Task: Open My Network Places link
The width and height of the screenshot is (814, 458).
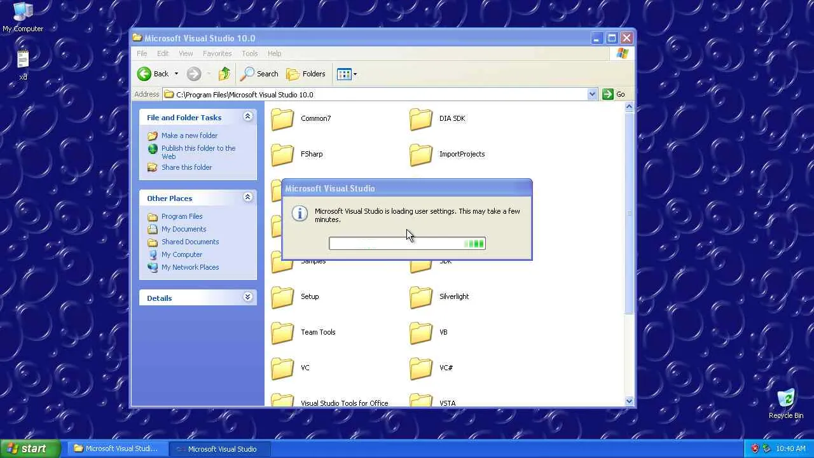Action: [190, 267]
